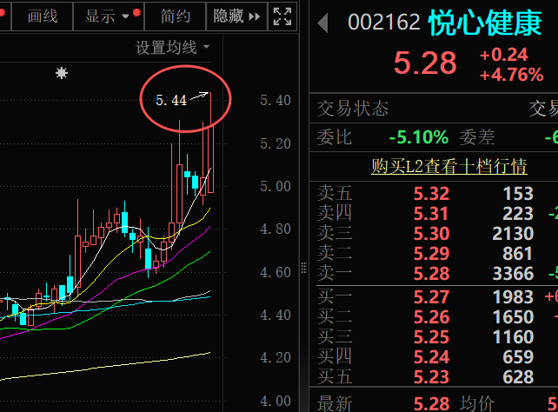Select the 买三 price 5.25

coord(431,337)
